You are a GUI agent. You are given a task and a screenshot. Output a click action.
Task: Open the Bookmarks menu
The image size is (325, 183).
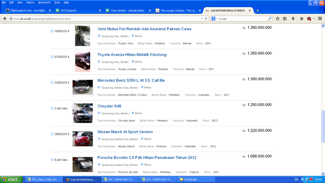(44, 2)
